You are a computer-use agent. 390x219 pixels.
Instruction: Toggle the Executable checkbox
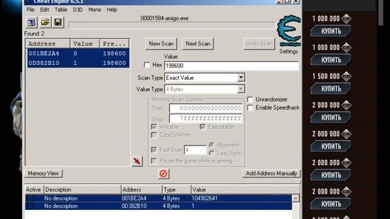click(x=203, y=127)
